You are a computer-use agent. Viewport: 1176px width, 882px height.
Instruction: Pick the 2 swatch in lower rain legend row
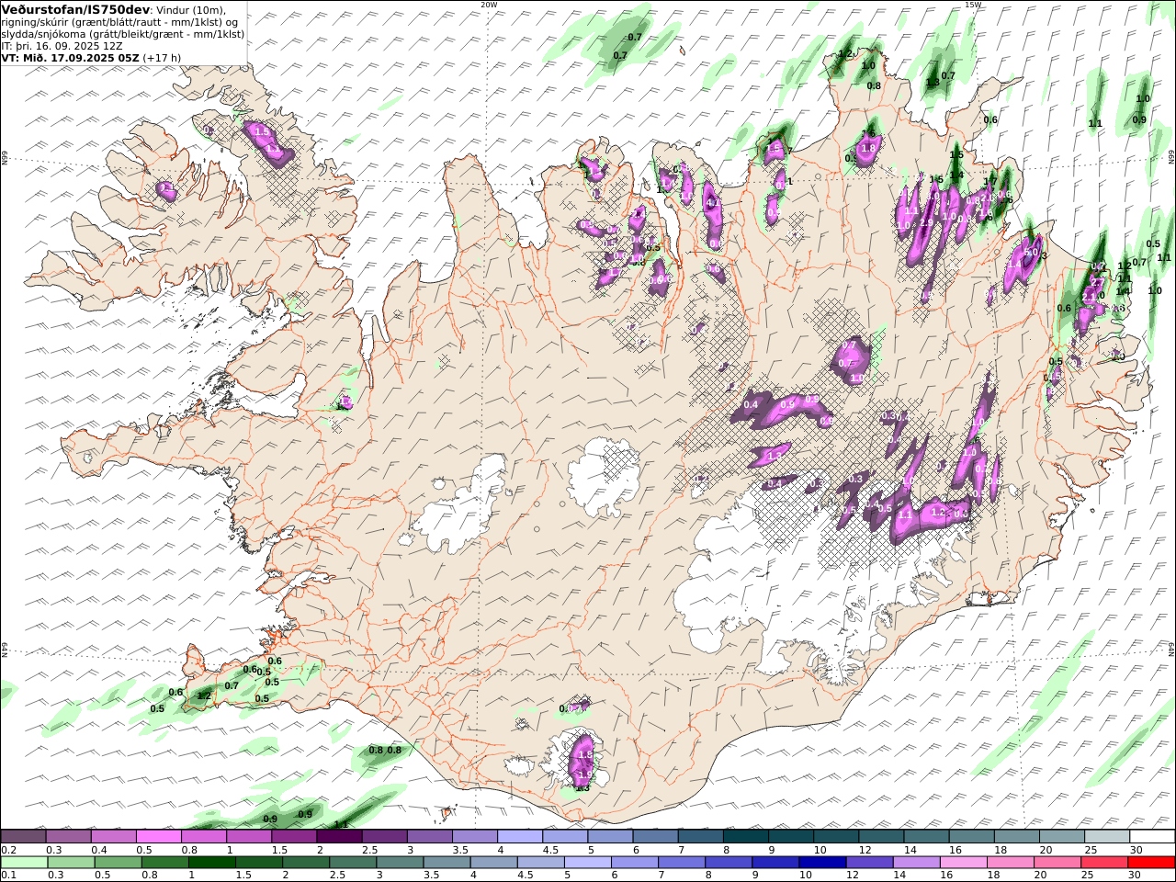point(306,863)
